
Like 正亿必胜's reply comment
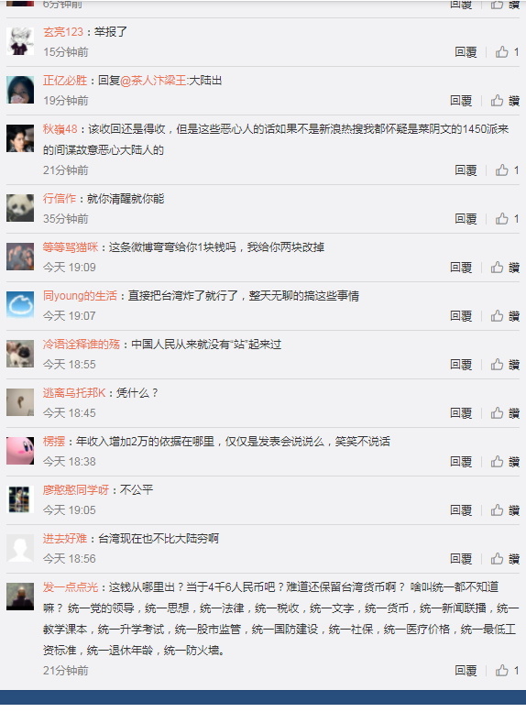point(505,101)
